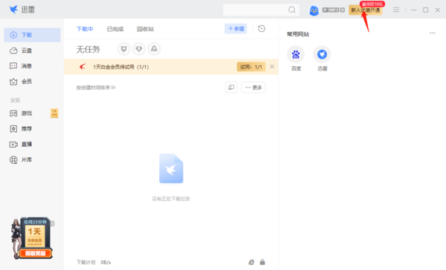The width and height of the screenshot is (446, 270).
Task: Click the red swallow icon in trial banner
Action: click(x=83, y=67)
